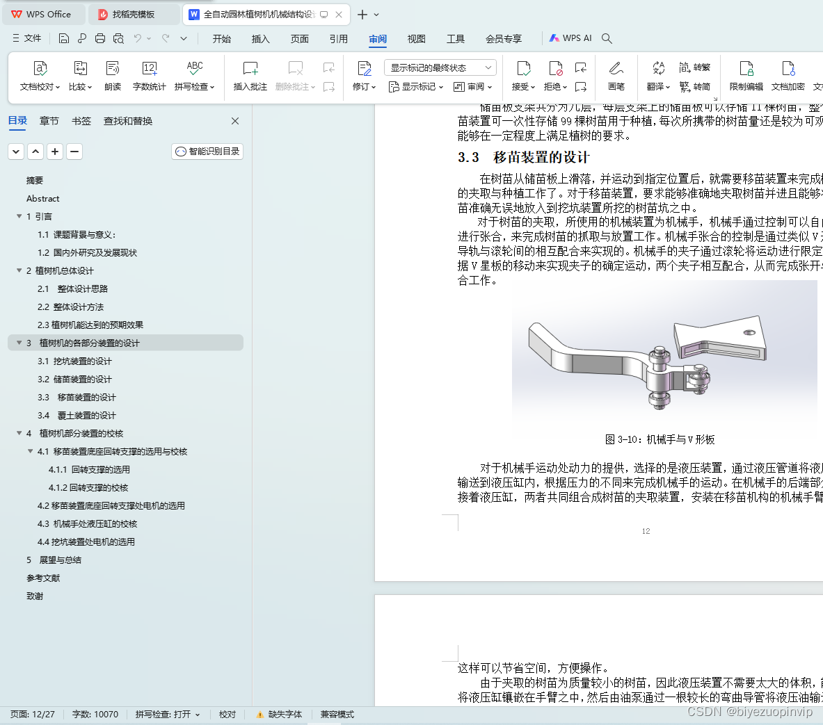
Task: Collapse the 4.1 移苗装置底座回转支撑 section
Action: (31, 451)
